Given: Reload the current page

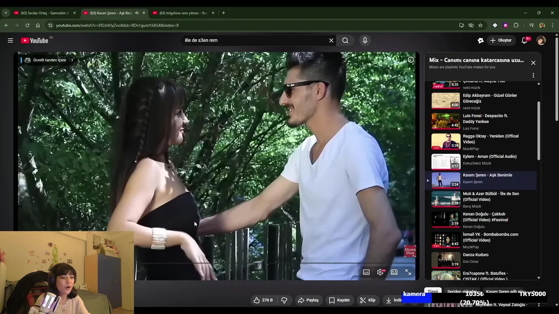Looking at the screenshot, I should 28,25.
